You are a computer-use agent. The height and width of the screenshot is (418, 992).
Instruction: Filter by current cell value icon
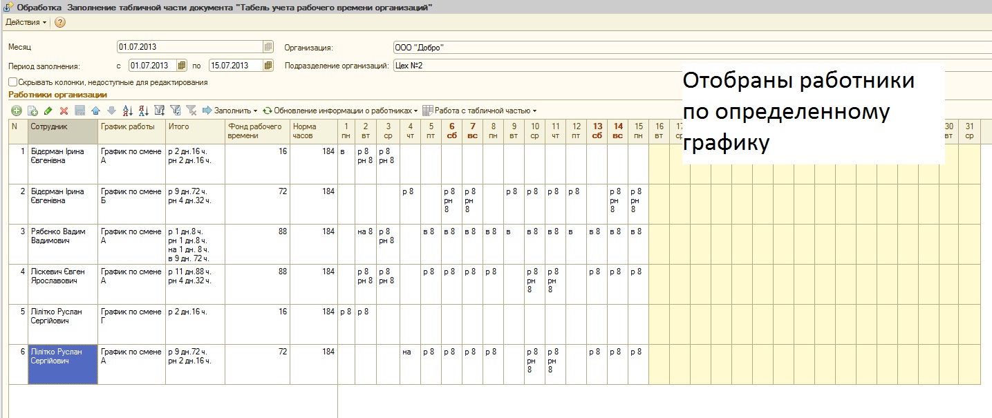(x=175, y=111)
